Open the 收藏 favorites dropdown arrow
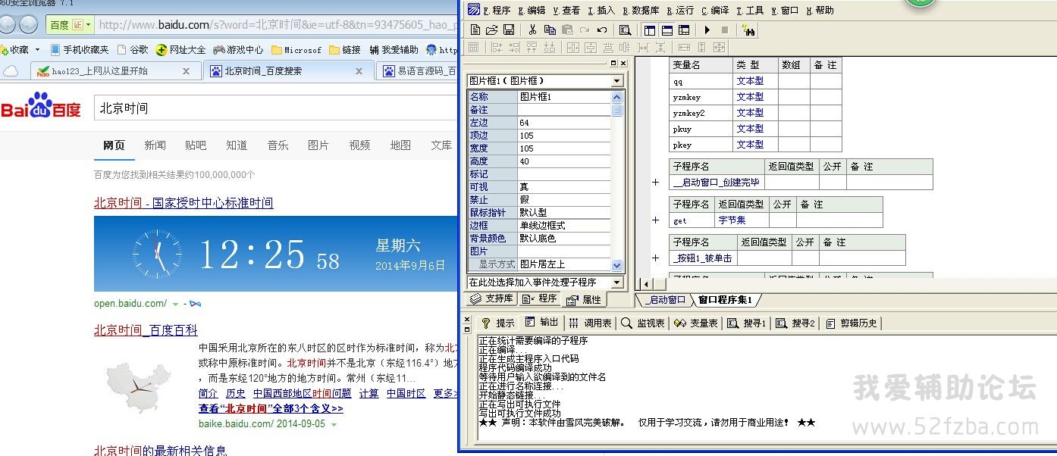This screenshot has width=1057, height=456. click(36, 50)
